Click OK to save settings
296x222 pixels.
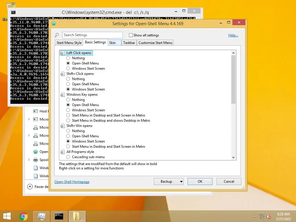pyautogui.click(x=200, y=182)
